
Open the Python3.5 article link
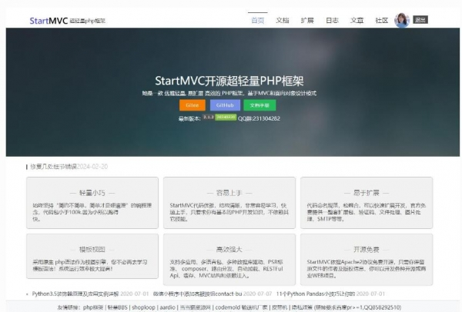click(75, 294)
